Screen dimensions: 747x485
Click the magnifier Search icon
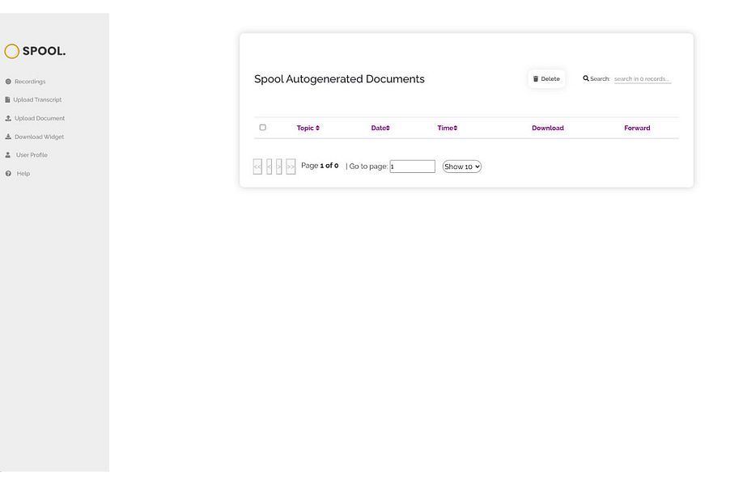pyautogui.click(x=586, y=78)
